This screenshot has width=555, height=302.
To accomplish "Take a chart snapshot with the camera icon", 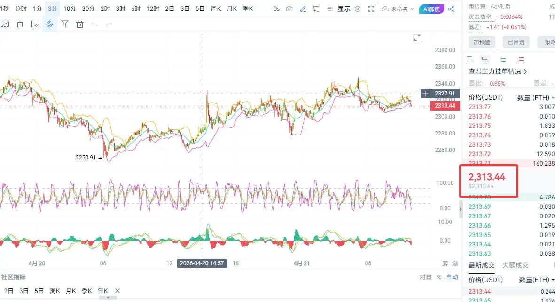I will 289,9.
